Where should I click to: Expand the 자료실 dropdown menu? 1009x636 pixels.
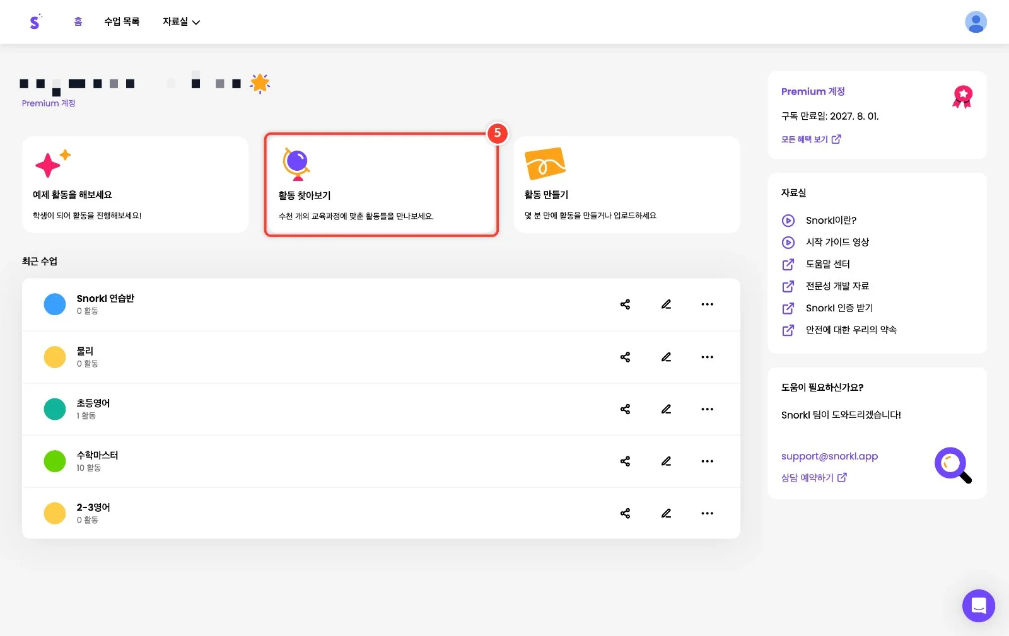(181, 21)
